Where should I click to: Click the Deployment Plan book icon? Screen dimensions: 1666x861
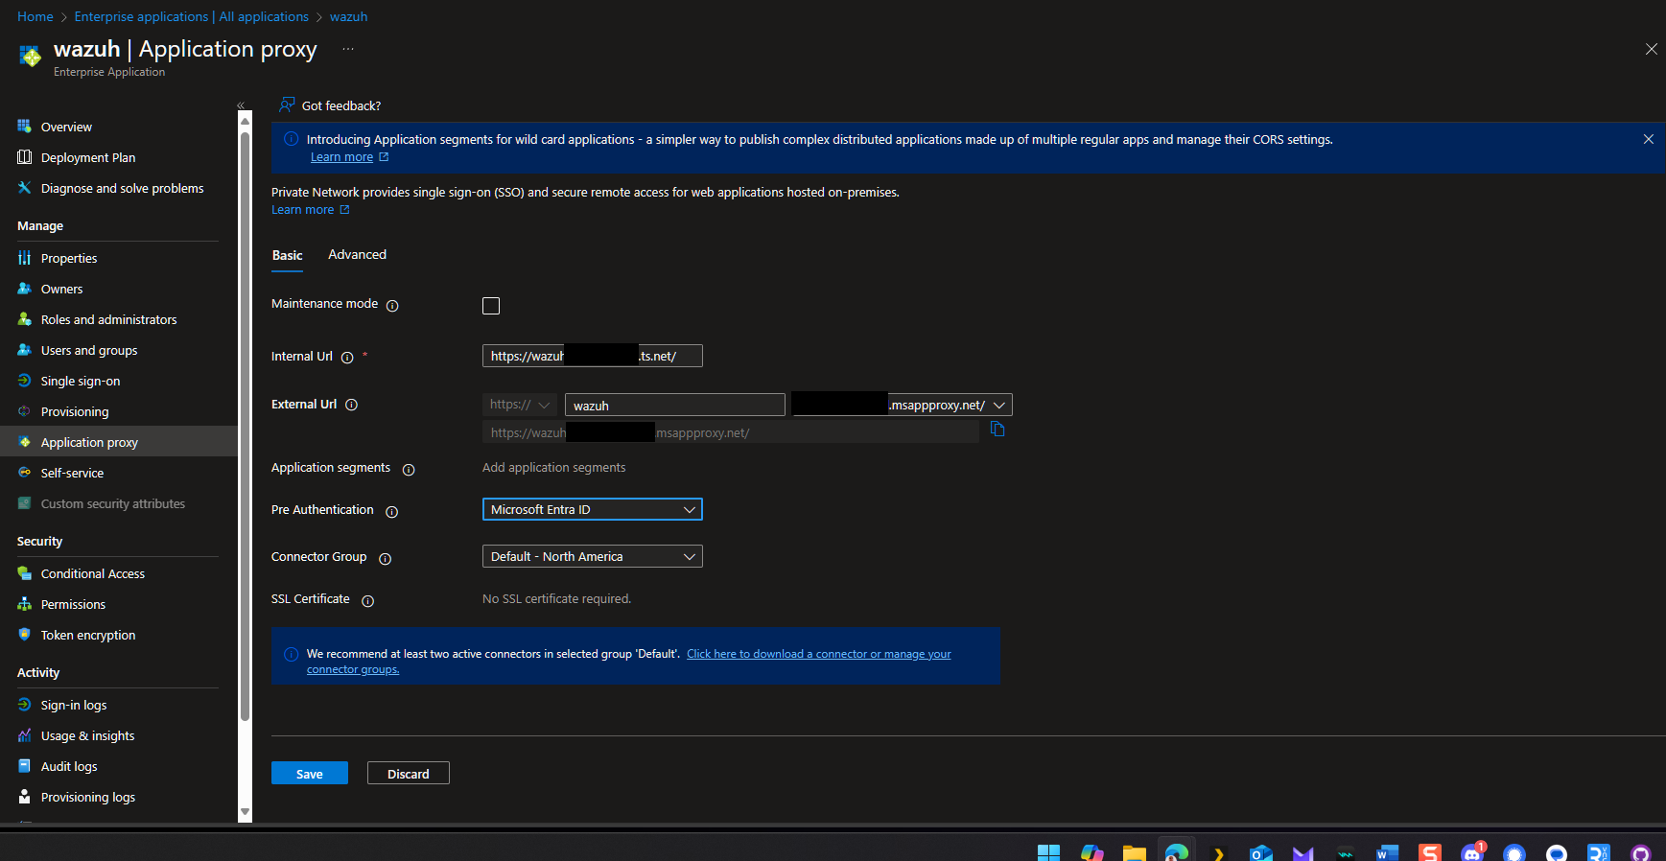24,156
